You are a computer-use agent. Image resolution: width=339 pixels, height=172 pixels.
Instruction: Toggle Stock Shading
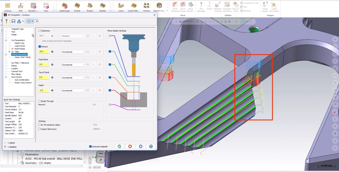click(175, 7)
